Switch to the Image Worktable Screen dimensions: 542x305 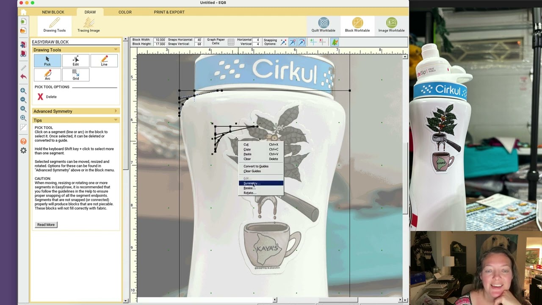click(x=391, y=25)
